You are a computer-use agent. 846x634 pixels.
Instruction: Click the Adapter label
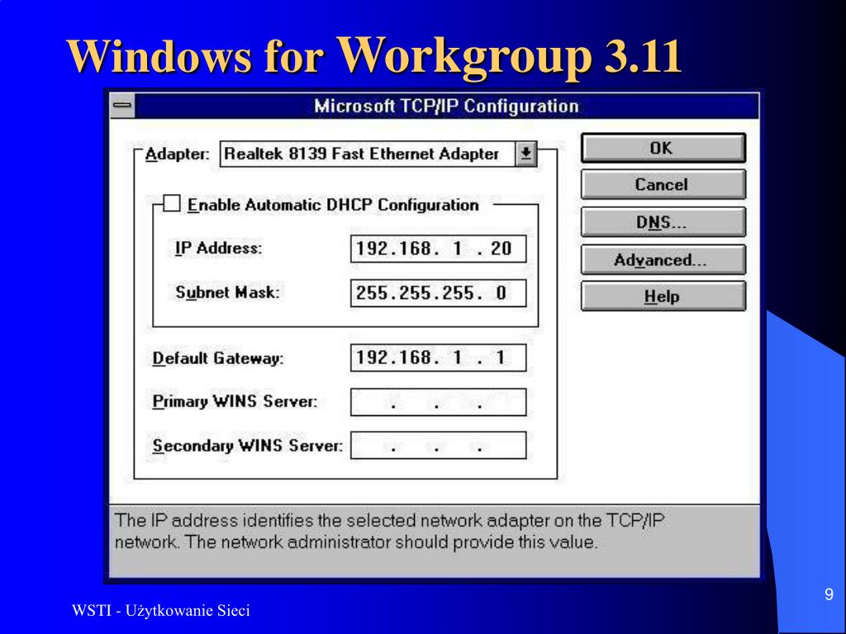click(x=177, y=154)
